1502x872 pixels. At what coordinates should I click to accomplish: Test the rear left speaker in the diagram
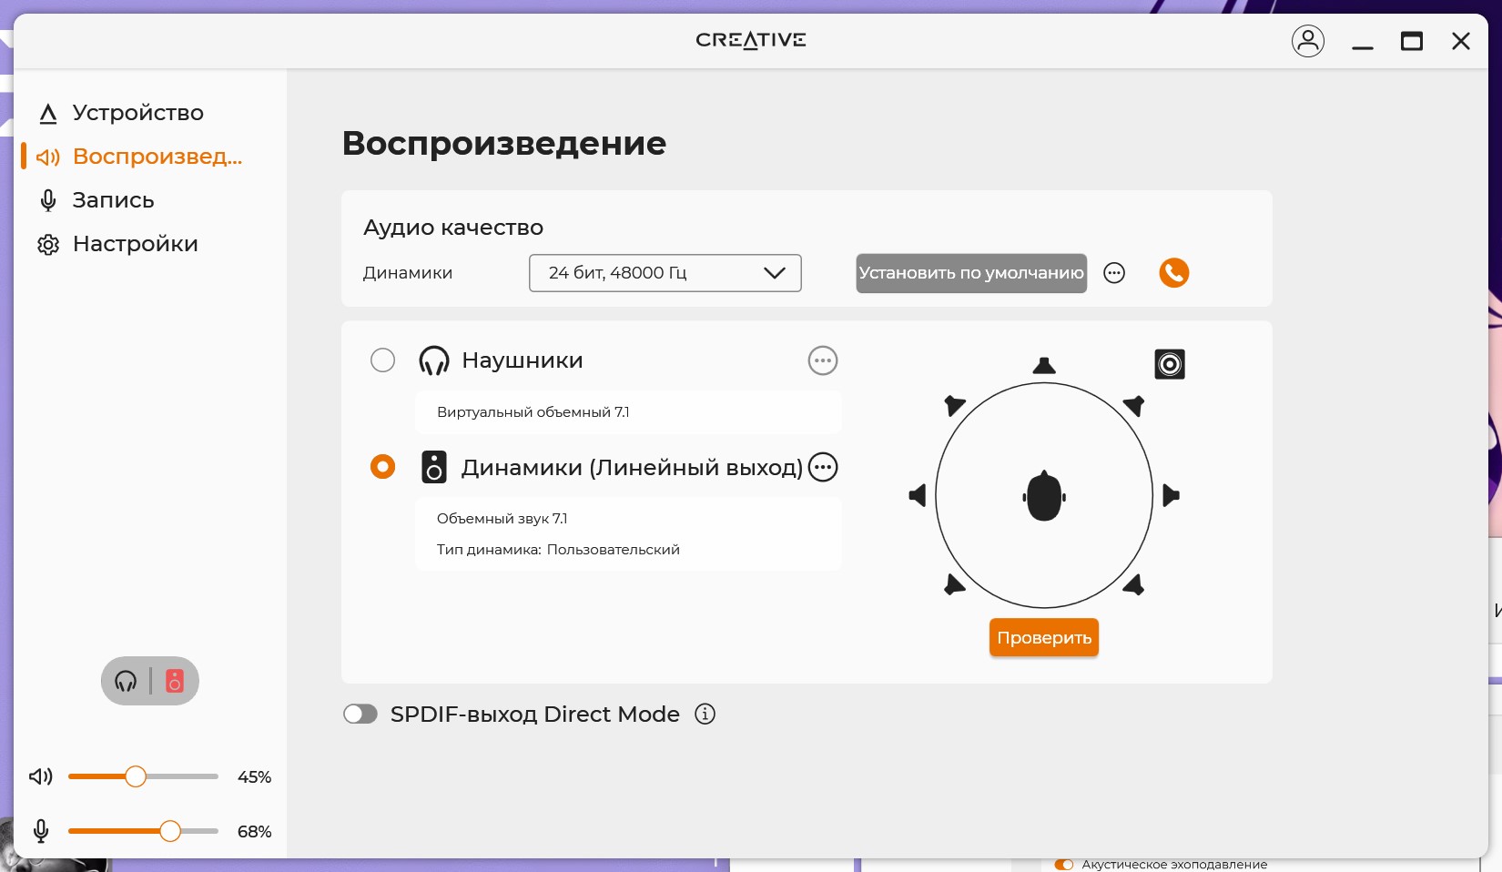(954, 584)
